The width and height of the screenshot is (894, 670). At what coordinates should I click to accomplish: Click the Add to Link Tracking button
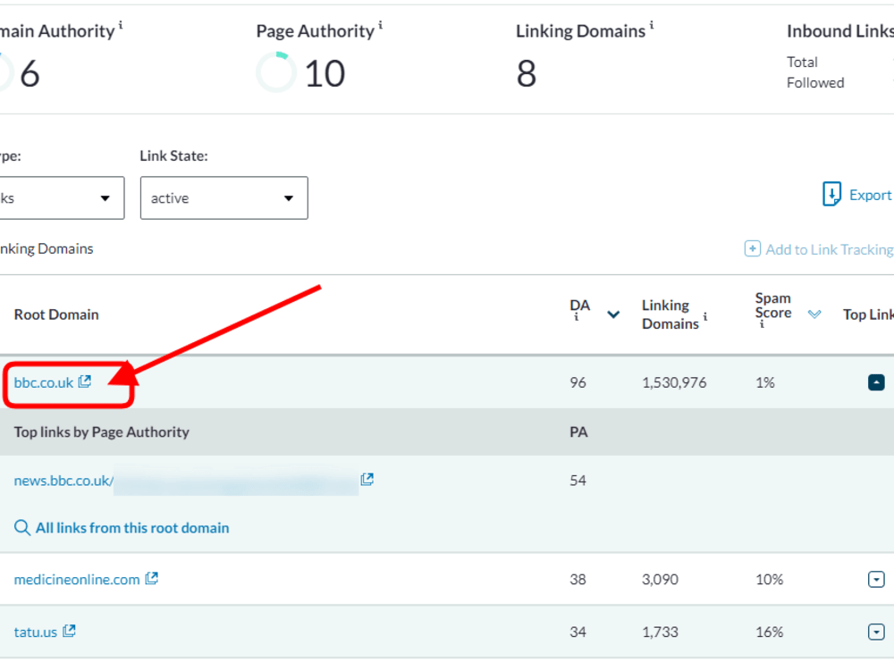(x=819, y=249)
